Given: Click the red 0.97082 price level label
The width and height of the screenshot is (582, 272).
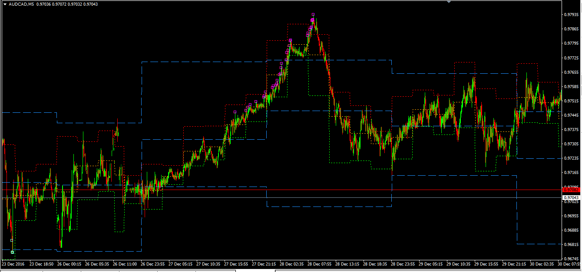Looking at the screenshot, I should pyautogui.click(x=570, y=190).
